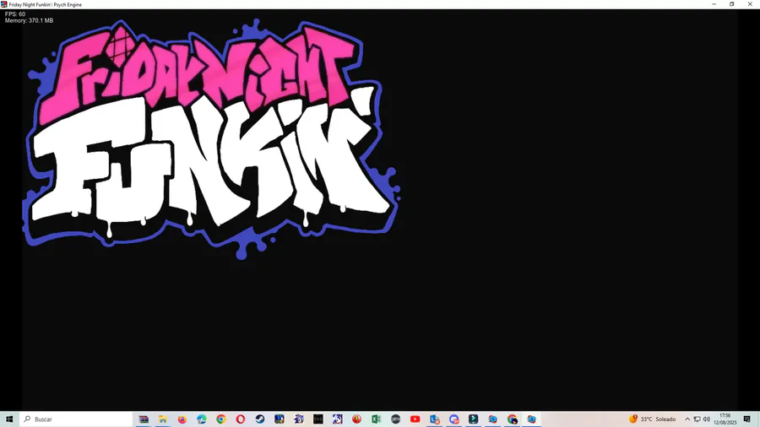Minimize the Psych Engine window

click(714, 4)
